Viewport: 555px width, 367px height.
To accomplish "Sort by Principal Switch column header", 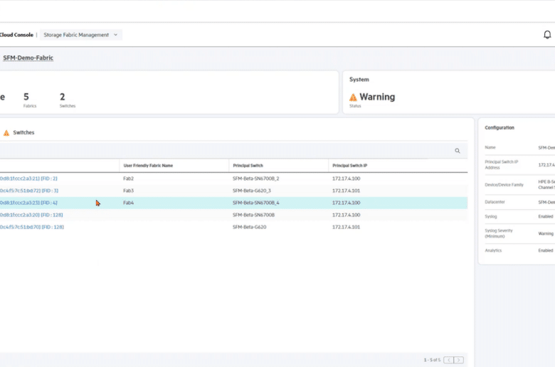I will click(248, 166).
